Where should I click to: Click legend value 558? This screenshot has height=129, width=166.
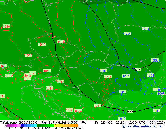pyautogui.click(x=54, y=128)
